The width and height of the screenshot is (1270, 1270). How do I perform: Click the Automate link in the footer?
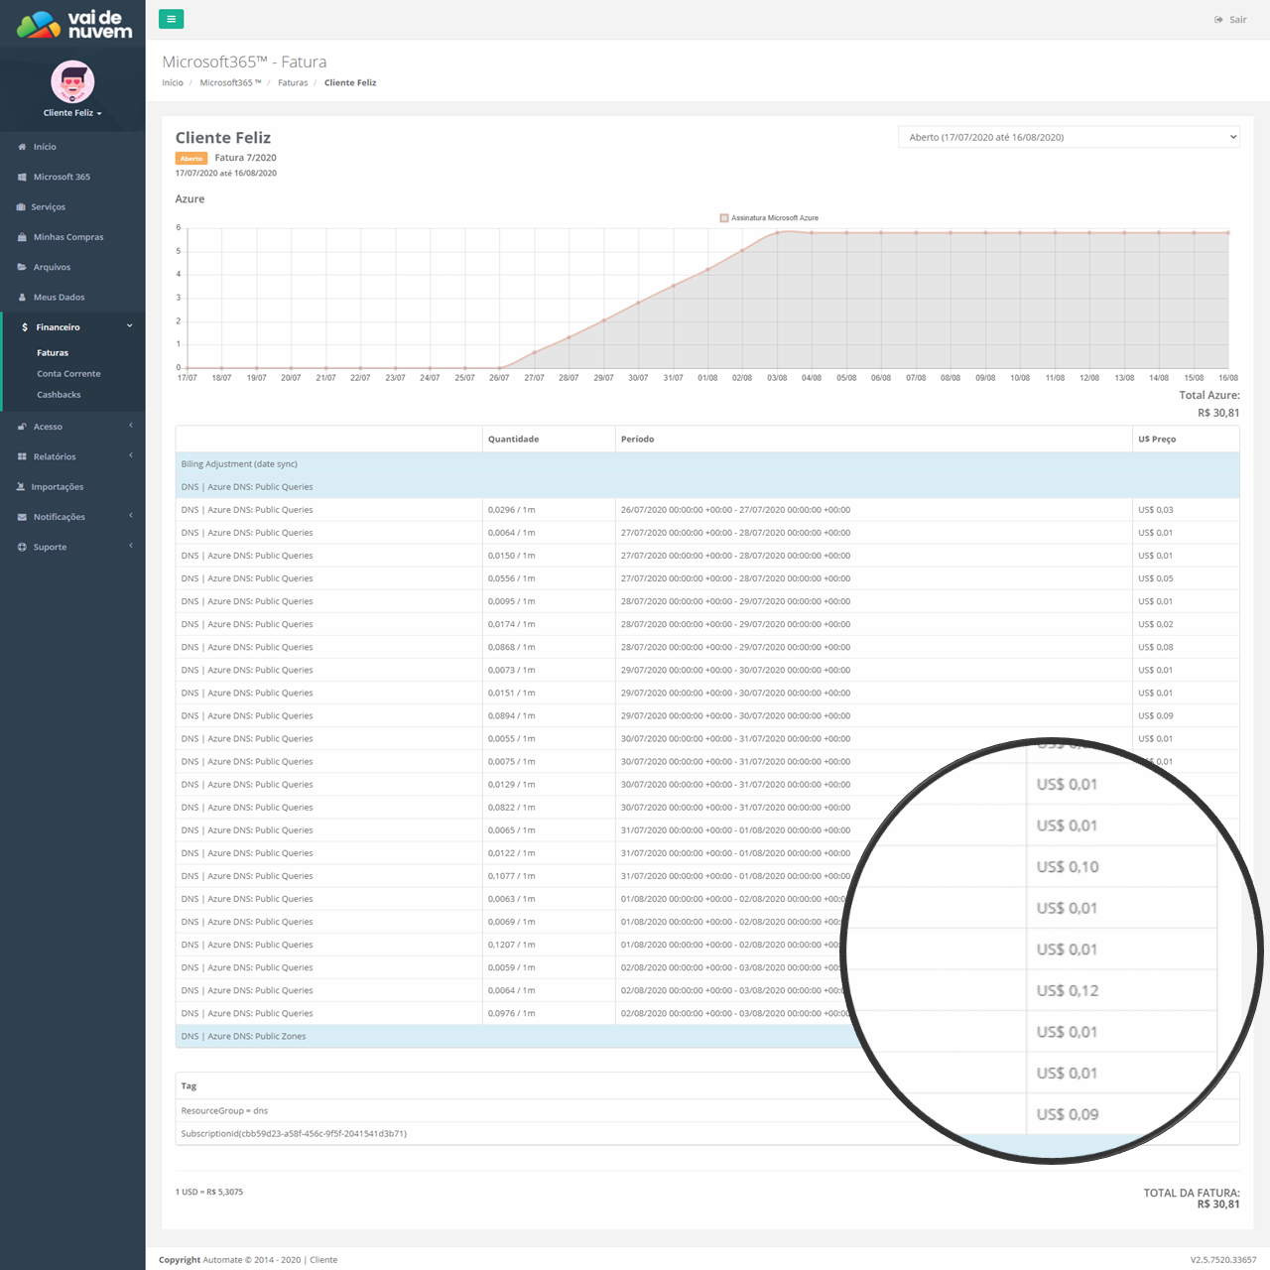pyautogui.click(x=222, y=1260)
